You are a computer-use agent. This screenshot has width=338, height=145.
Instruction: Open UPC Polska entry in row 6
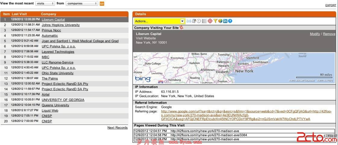pyautogui.click(x=59, y=46)
